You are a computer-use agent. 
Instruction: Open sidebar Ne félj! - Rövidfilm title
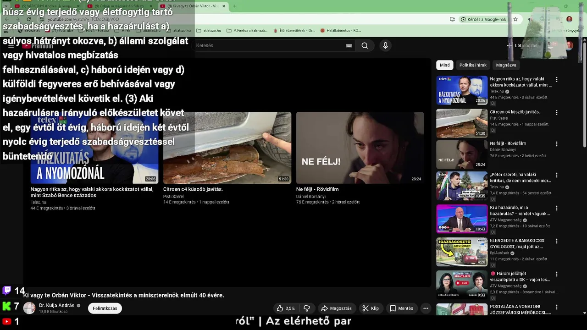pyautogui.click(x=508, y=143)
